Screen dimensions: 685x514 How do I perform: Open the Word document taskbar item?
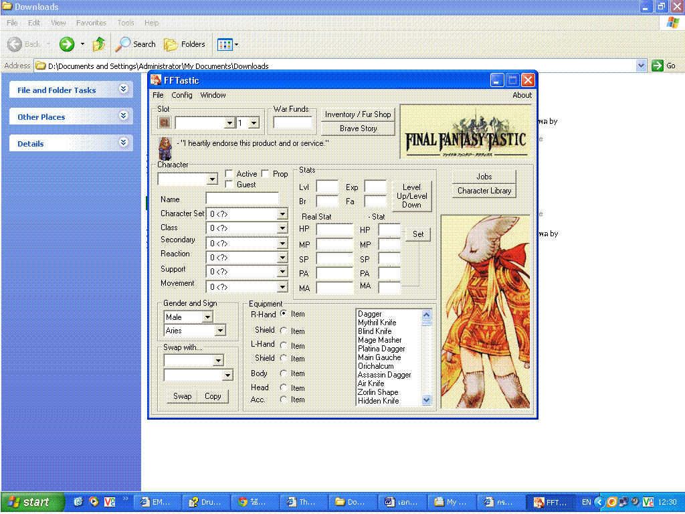402,502
